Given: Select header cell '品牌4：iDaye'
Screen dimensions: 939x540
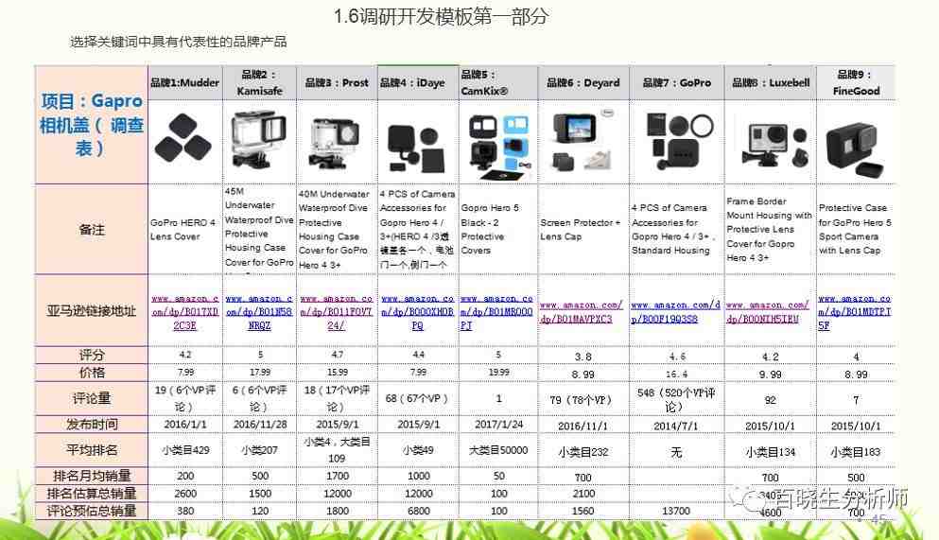Looking at the screenshot, I should click(x=418, y=82).
